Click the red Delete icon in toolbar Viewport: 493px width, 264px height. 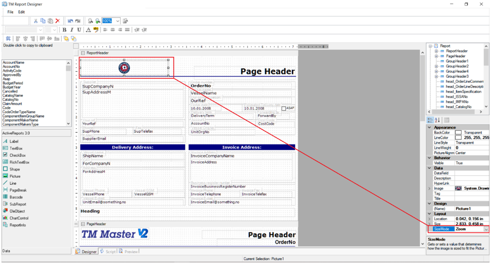[57, 21]
